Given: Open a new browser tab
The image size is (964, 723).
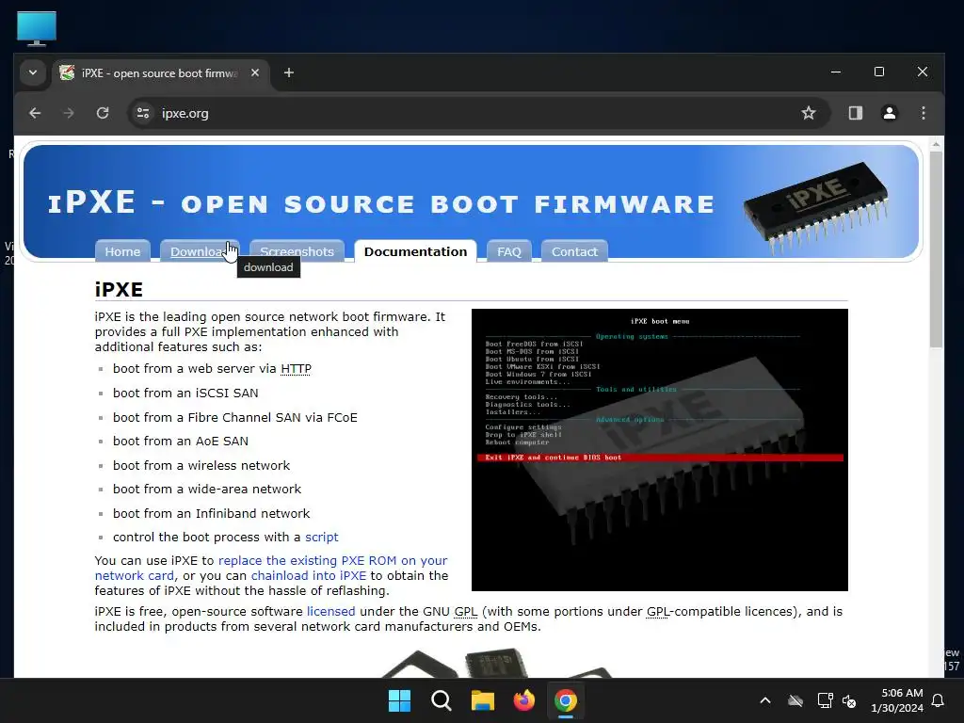Looking at the screenshot, I should point(289,73).
